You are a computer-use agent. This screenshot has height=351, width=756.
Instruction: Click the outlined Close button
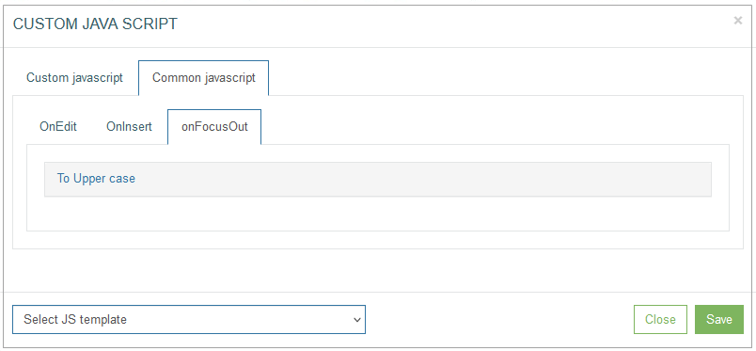coord(660,319)
